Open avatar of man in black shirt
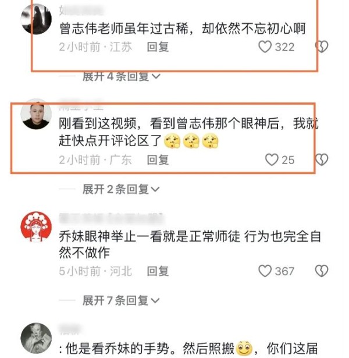Screen dimensions: 349x358 pyautogui.click(x=36, y=114)
